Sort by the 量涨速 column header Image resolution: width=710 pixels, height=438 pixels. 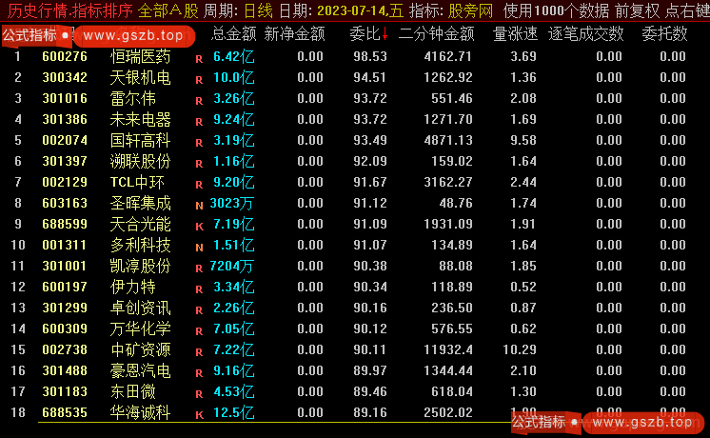pyautogui.click(x=514, y=33)
